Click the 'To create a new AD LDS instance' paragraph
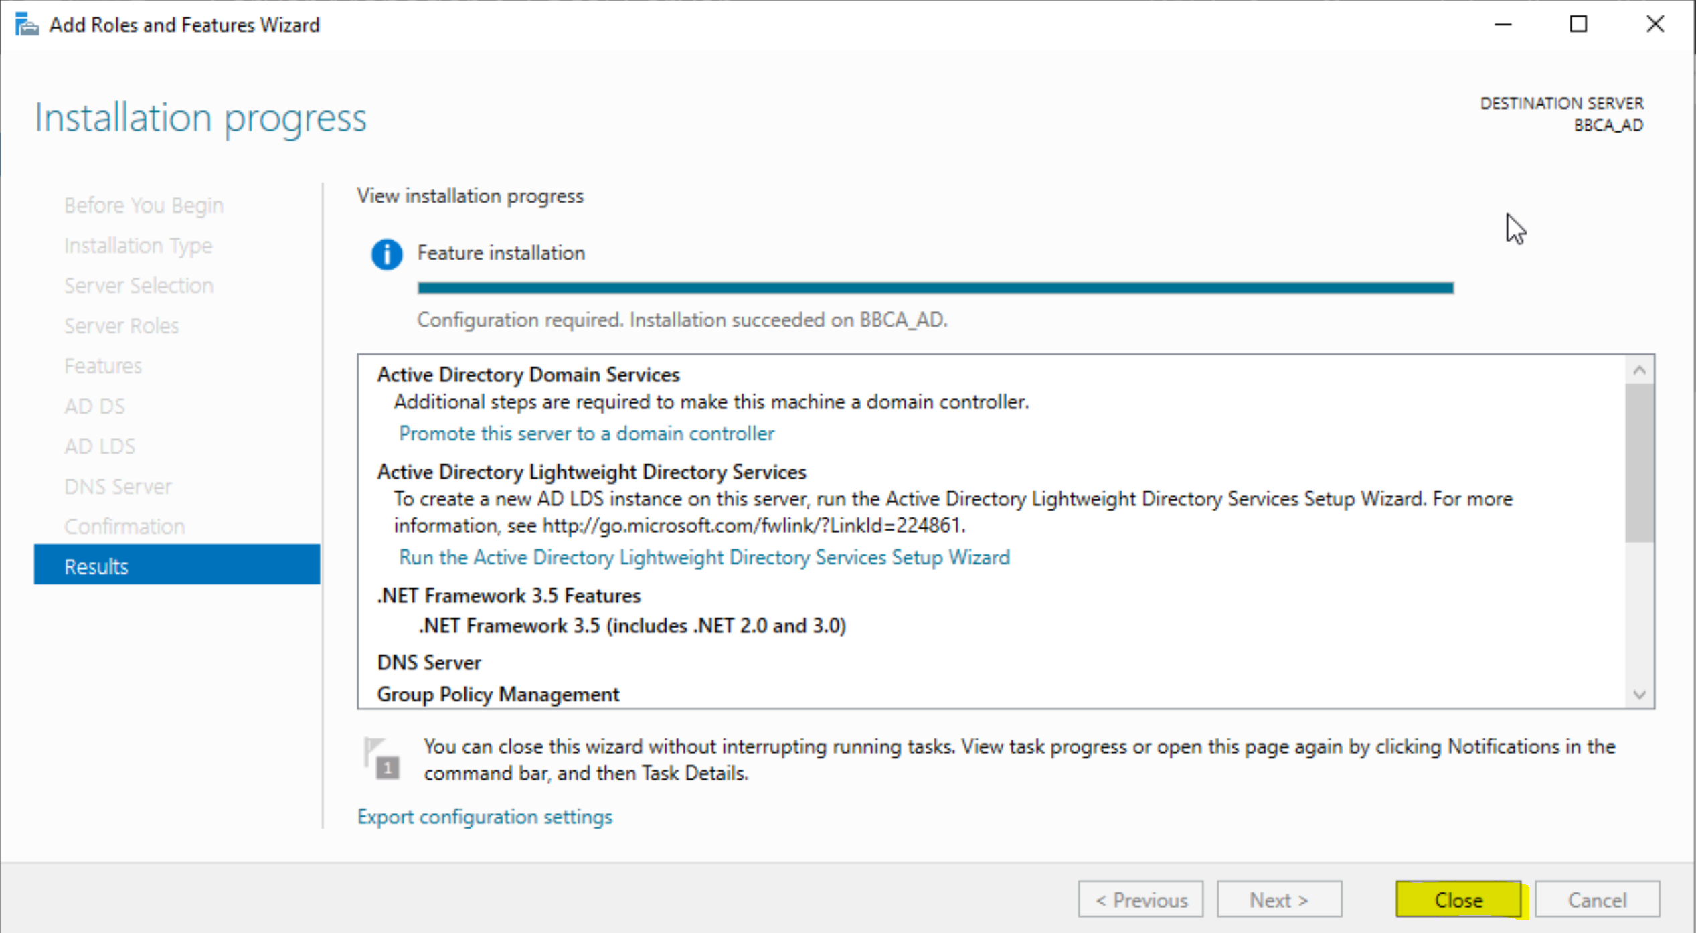 (x=953, y=513)
